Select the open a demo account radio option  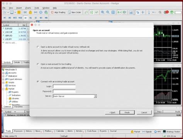38,47
